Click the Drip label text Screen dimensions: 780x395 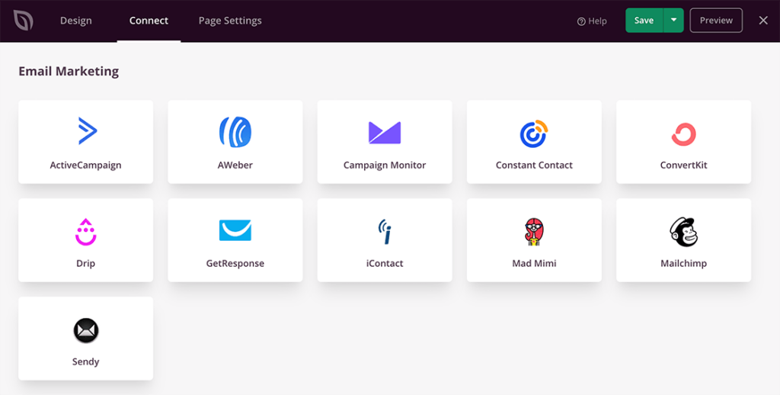point(85,264)
